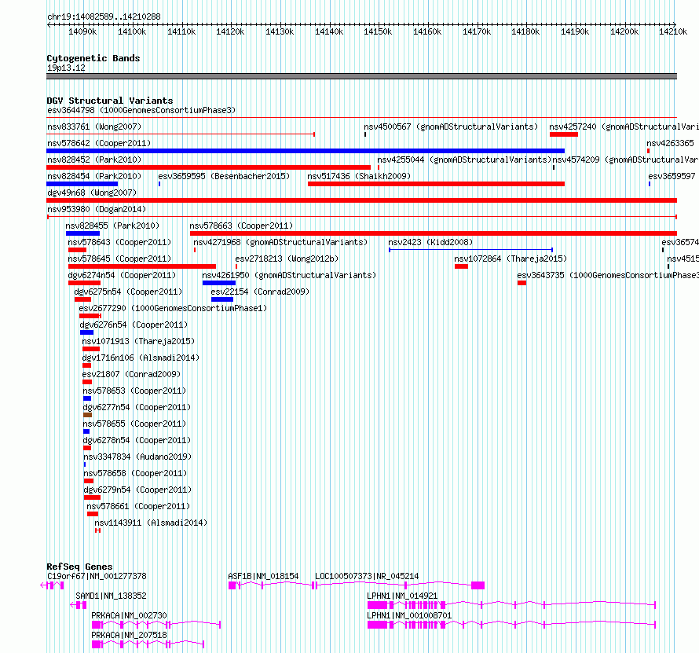Image resolution: width=699 pixels, height=653 pixels.
Task: Click the 14100k ruler position label
Action: [x=132, y=31]
